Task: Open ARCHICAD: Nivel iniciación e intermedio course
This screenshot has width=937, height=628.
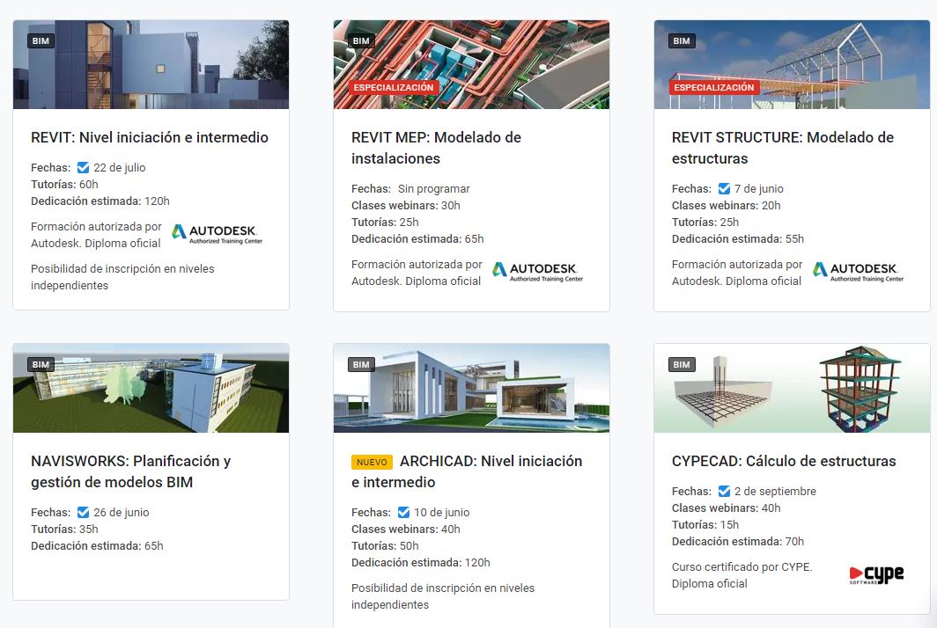Action: [467, 471]
